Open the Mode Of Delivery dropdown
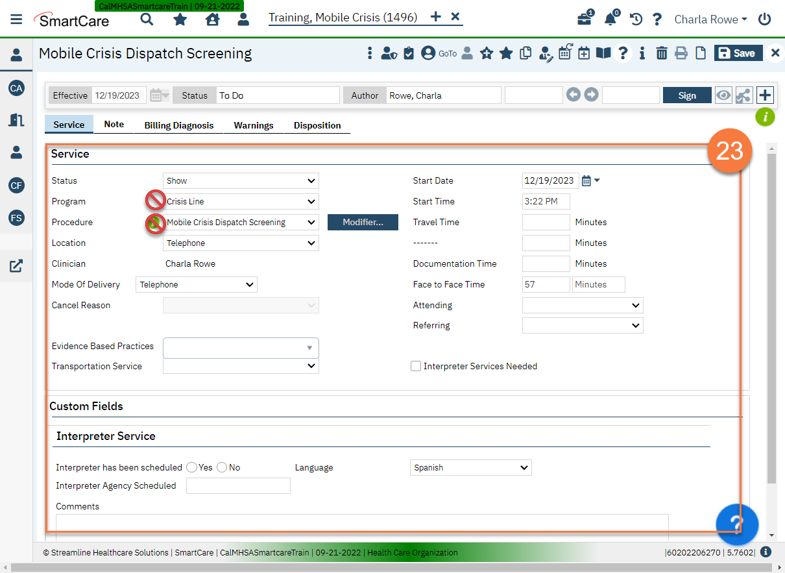Viewport: 785px width, 573px height. click(196, 284)
